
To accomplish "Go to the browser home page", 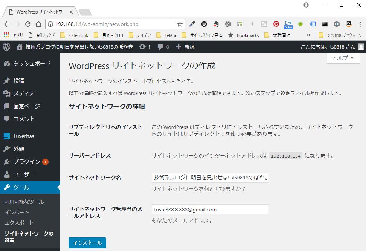I will coord(38,24).
